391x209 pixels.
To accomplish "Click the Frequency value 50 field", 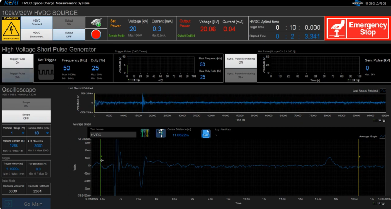I will coord(66,68).
